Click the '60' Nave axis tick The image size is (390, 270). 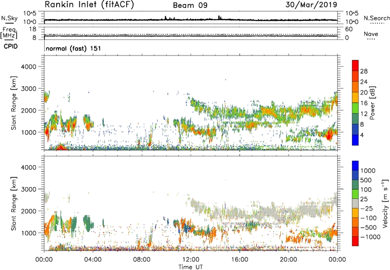[349, 29]
